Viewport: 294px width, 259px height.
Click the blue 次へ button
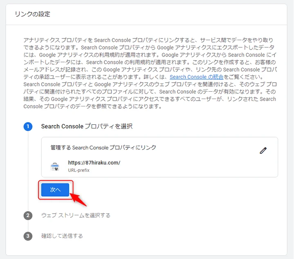pyautogui.click(x=55, y=190)
